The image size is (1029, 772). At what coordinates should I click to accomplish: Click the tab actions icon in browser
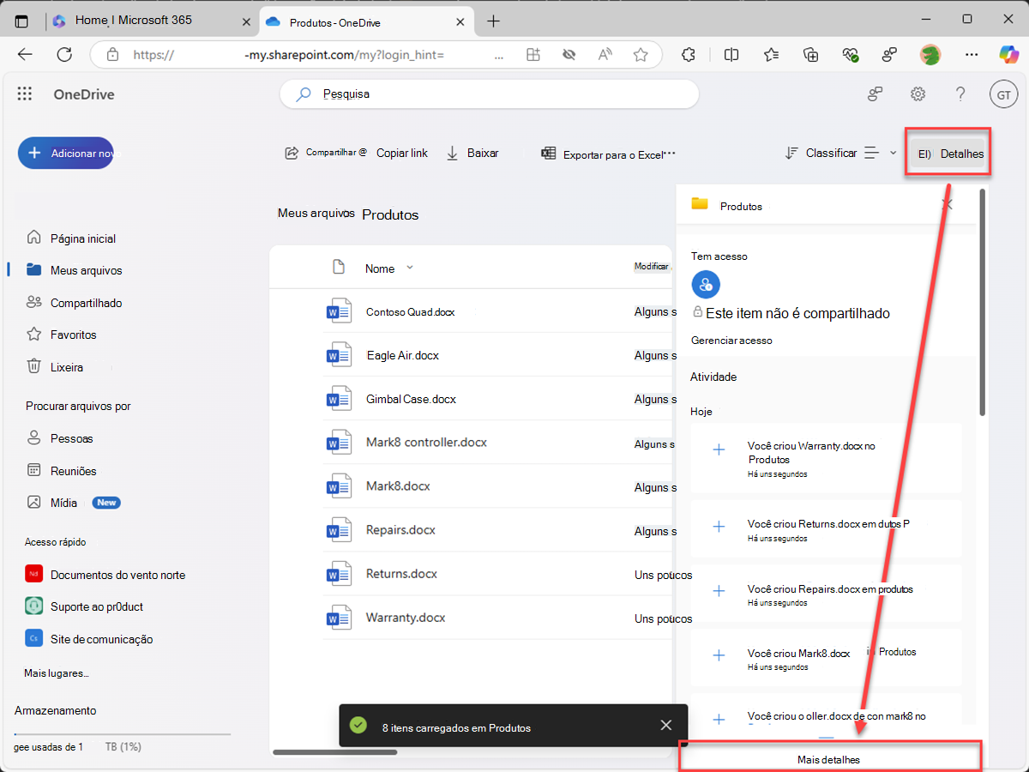pyautogui.click(x=22, y=21)
